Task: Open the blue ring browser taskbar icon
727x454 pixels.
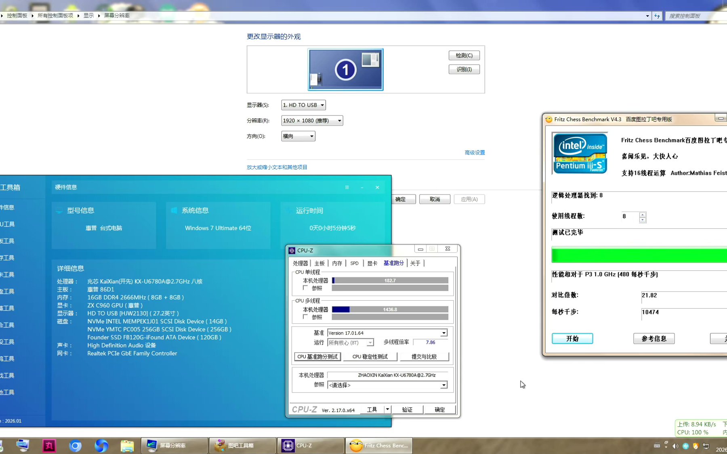Action: pyautogui.click(x=75, y=446)
